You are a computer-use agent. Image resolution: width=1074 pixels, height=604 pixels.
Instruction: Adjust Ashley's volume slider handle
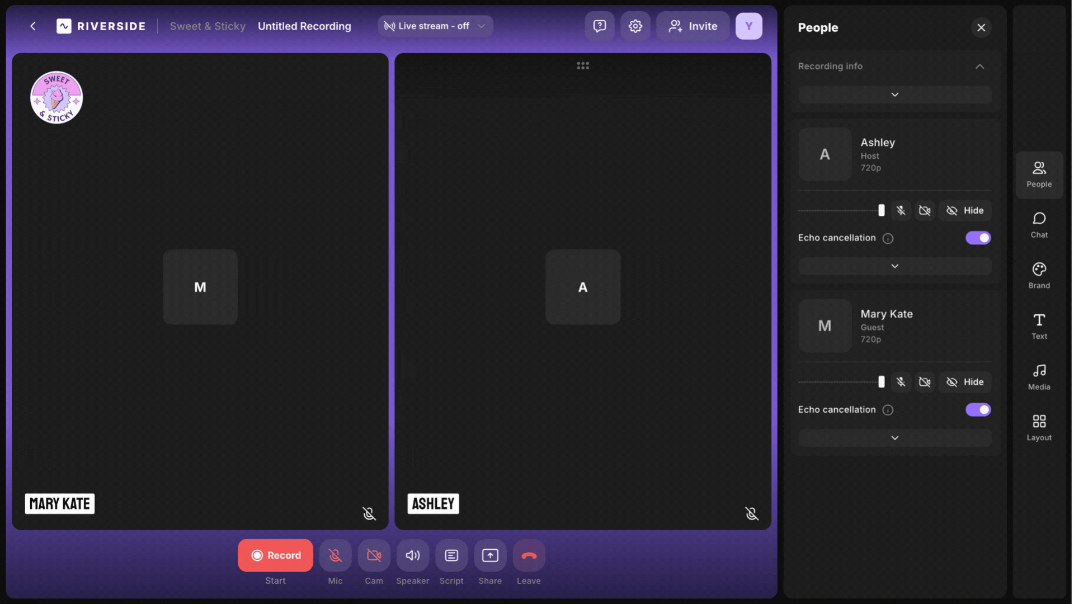tap(881, 211)
